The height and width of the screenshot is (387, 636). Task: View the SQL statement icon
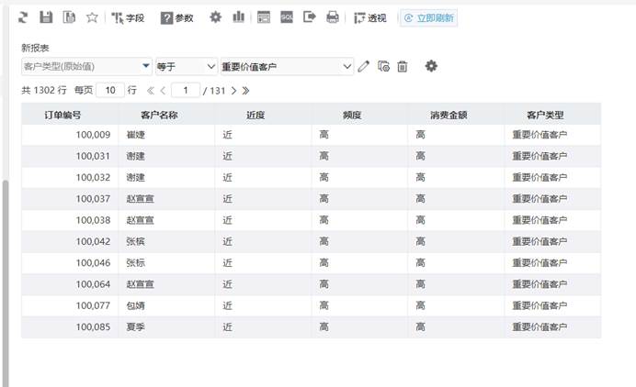pos(287,17)
